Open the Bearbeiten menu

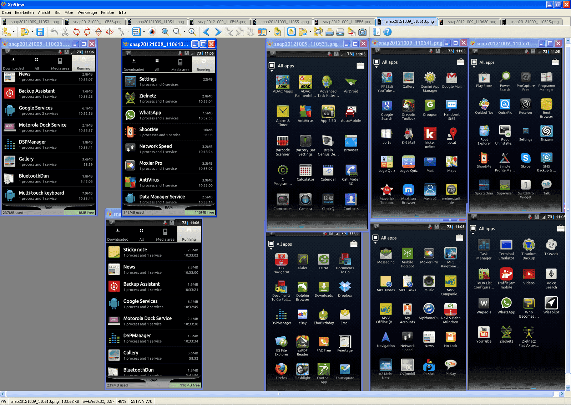click(x=24, y=12)
